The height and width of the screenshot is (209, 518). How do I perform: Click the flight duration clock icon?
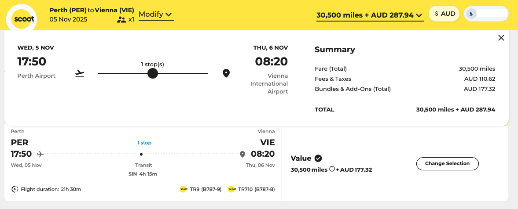coord(15,189)
